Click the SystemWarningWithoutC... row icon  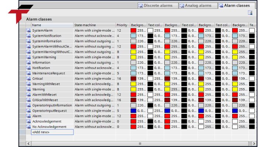click(x=28, y=52)
